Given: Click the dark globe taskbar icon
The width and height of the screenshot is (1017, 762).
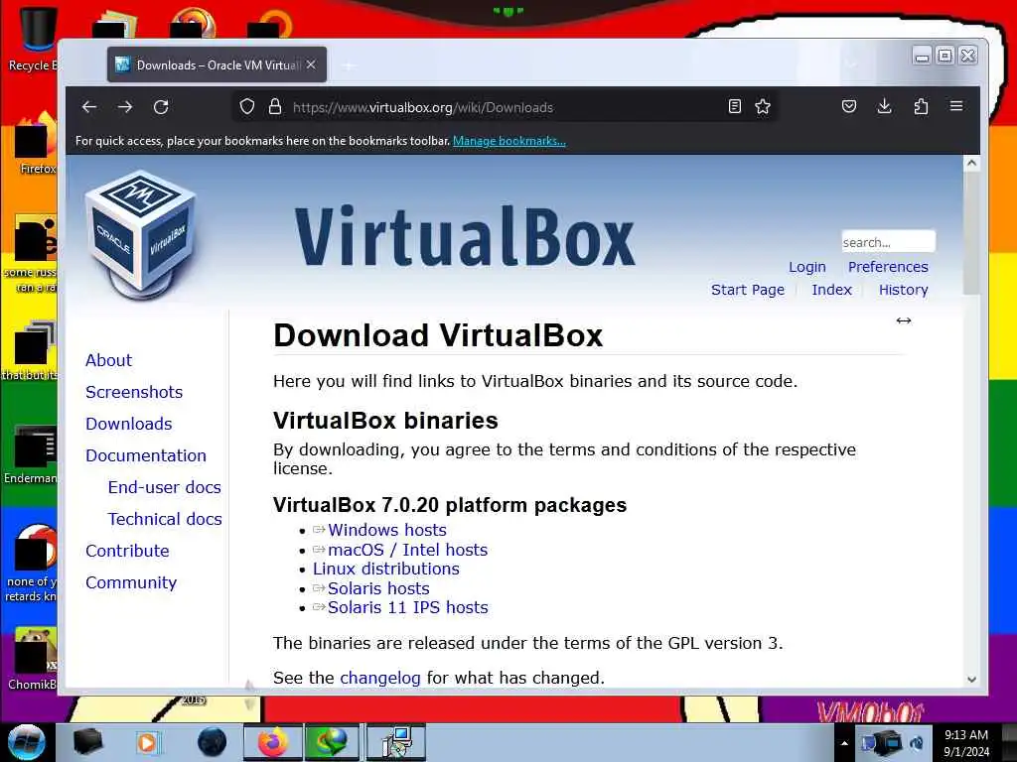Looking at the screenshot, I should click(x=213, y=742).
